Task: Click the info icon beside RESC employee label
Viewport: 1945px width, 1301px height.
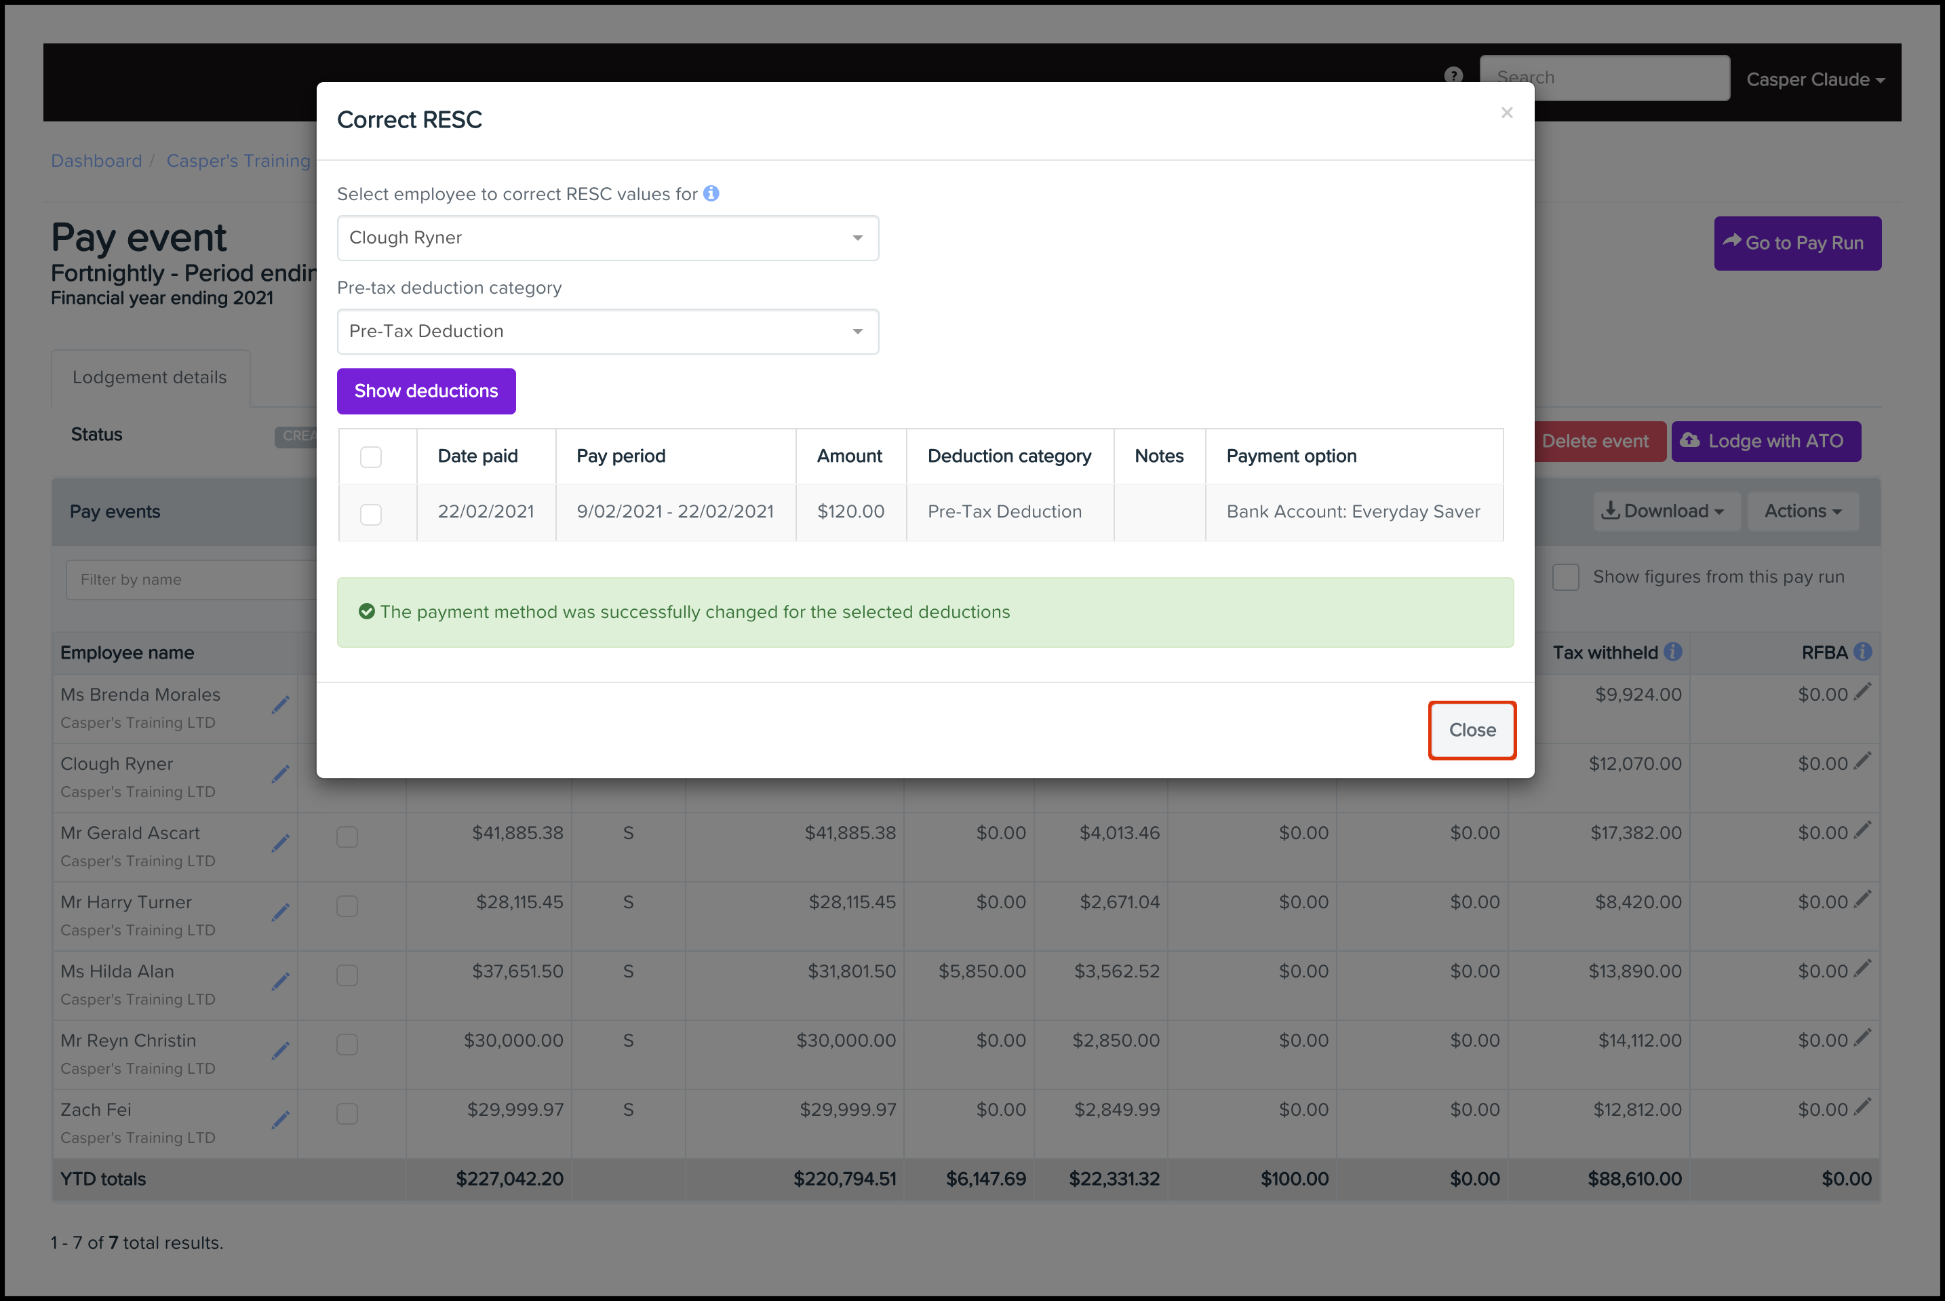Action: 711,193
